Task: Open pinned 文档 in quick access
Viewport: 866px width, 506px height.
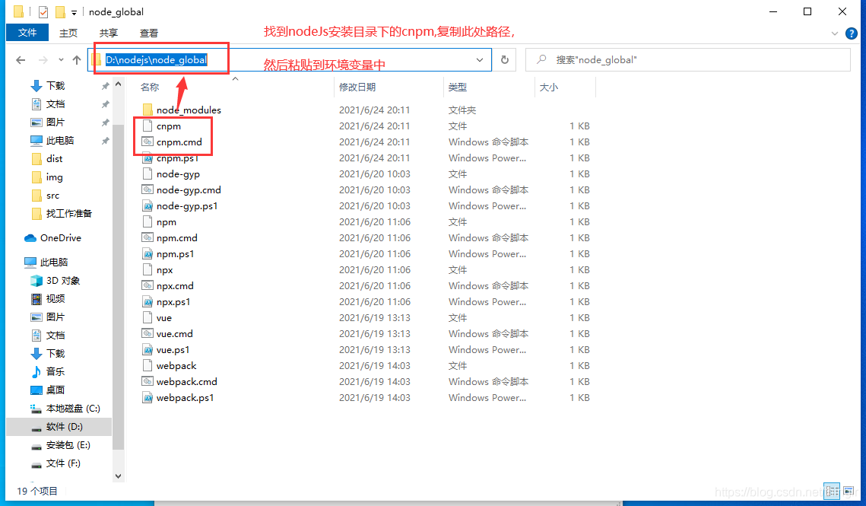Action: coord(56,104)
